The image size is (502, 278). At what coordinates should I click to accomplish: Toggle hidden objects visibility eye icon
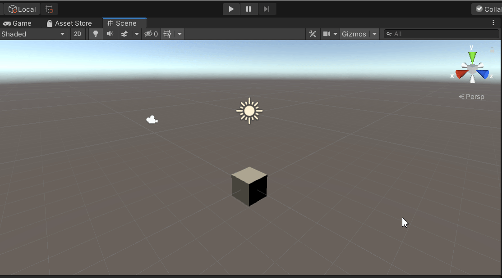click(151, 34)
